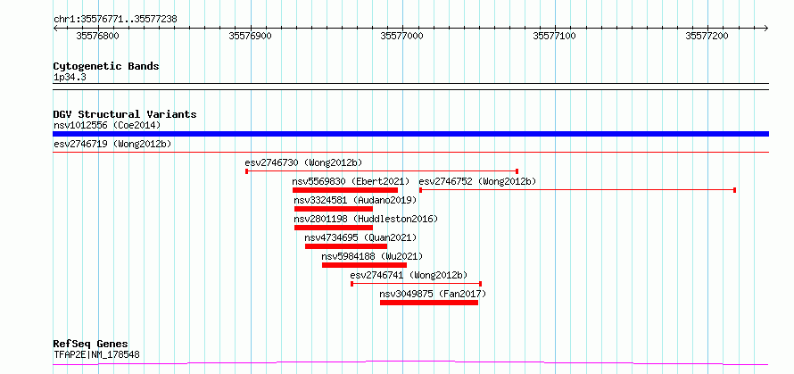Click ruler position 35577100
Image resolution: width=794 pixels, height=374 pixels.
555,36
